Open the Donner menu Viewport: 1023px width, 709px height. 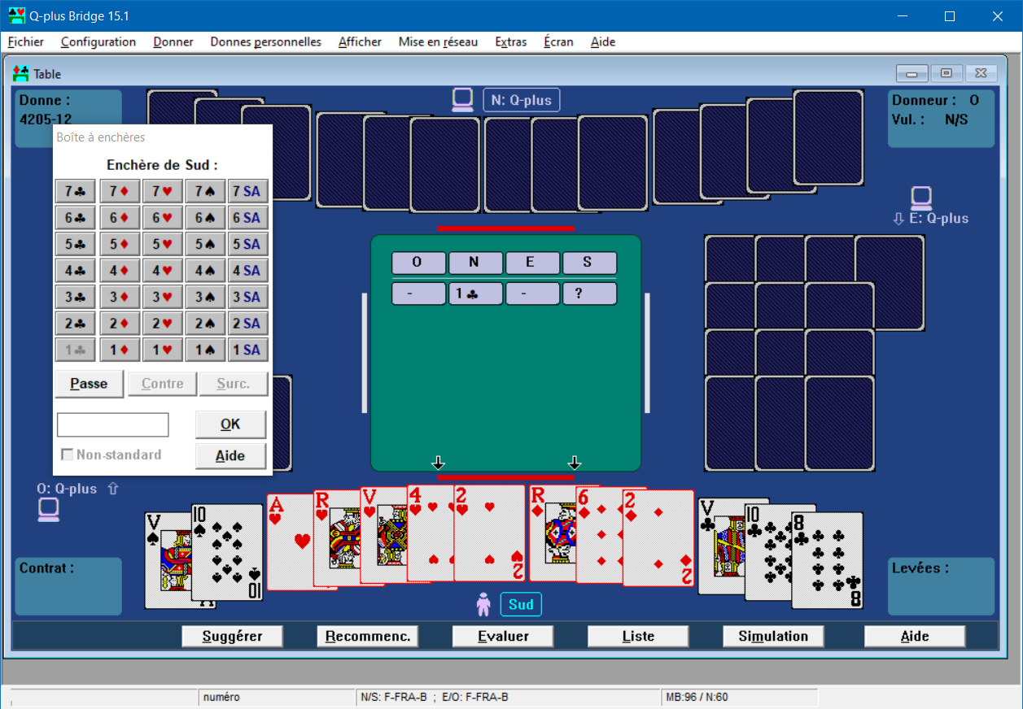(x=173, y=41)
